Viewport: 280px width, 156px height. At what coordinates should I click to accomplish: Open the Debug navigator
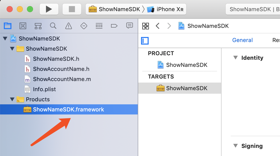click(x=99, y=26)
